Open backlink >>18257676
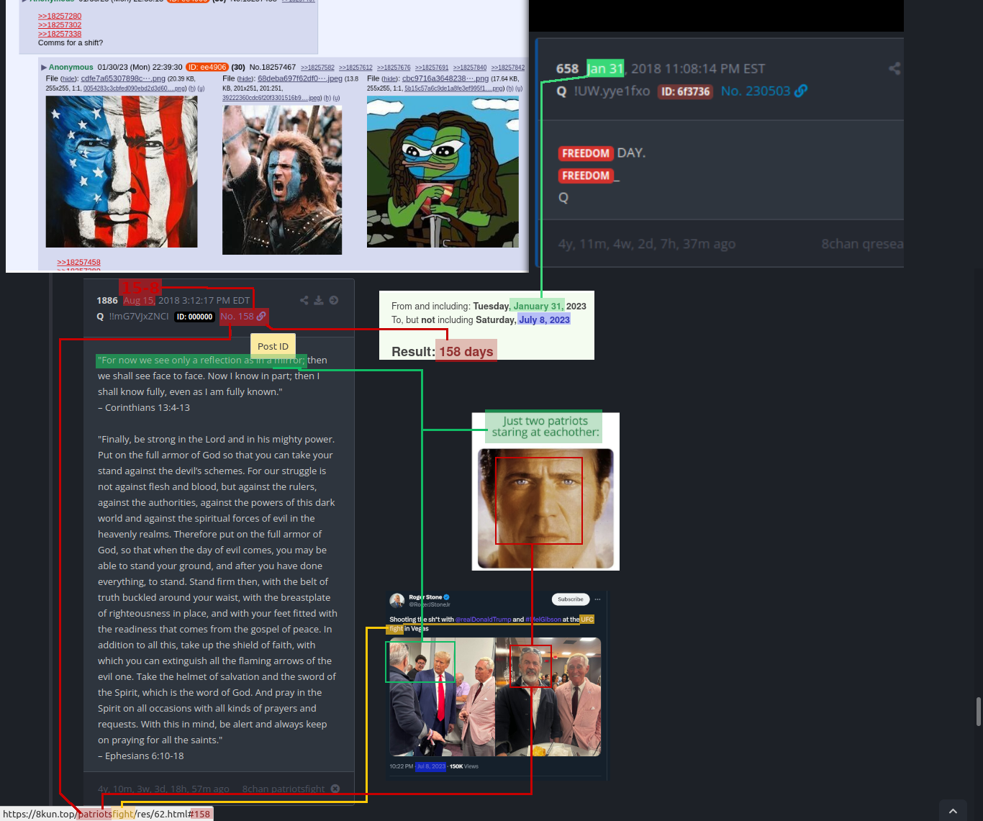This screenshot has height=821, width=983. pyautogui.click(x=394, y=68)
